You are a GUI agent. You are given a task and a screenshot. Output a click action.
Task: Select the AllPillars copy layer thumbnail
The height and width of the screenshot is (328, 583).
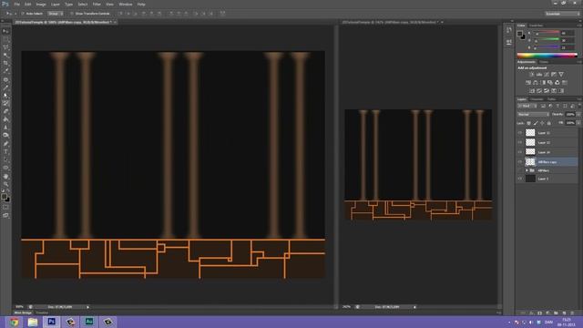coord(530,162)
